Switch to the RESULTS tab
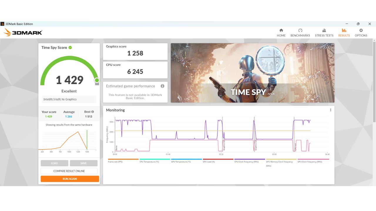376x211 pixels. click(344, 32)
